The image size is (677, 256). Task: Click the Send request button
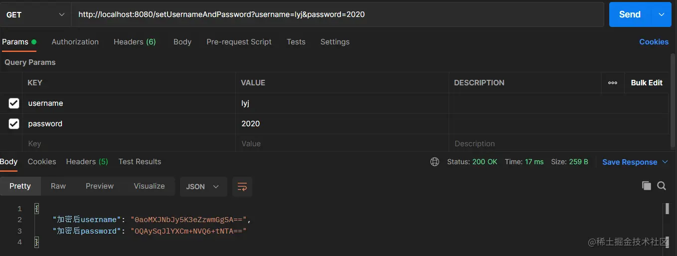tap(630, 14)
